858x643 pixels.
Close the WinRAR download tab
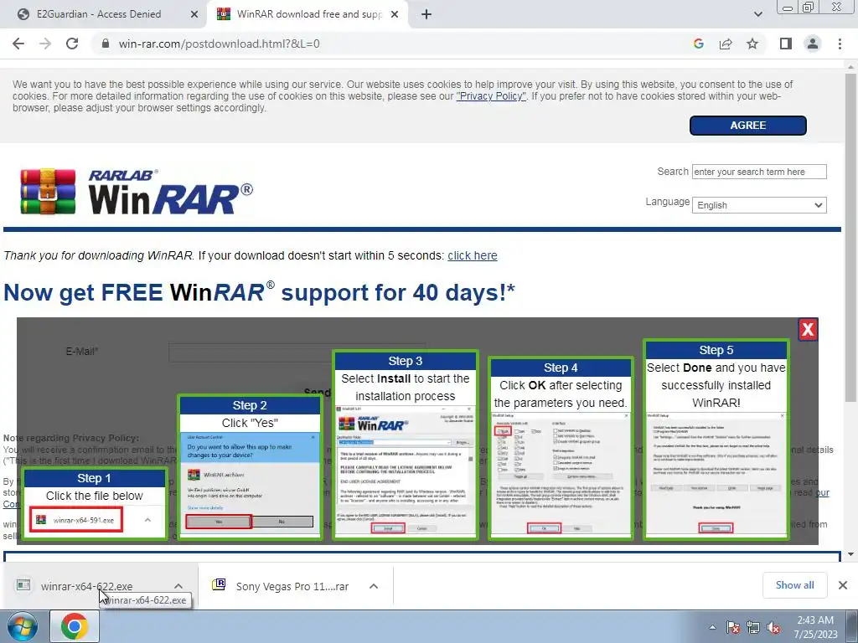click(395, 14)
